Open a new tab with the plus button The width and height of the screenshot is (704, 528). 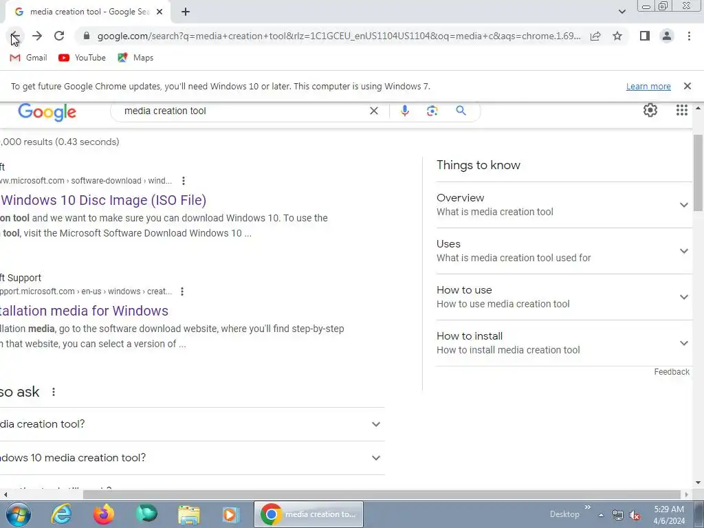coord(186,12)
